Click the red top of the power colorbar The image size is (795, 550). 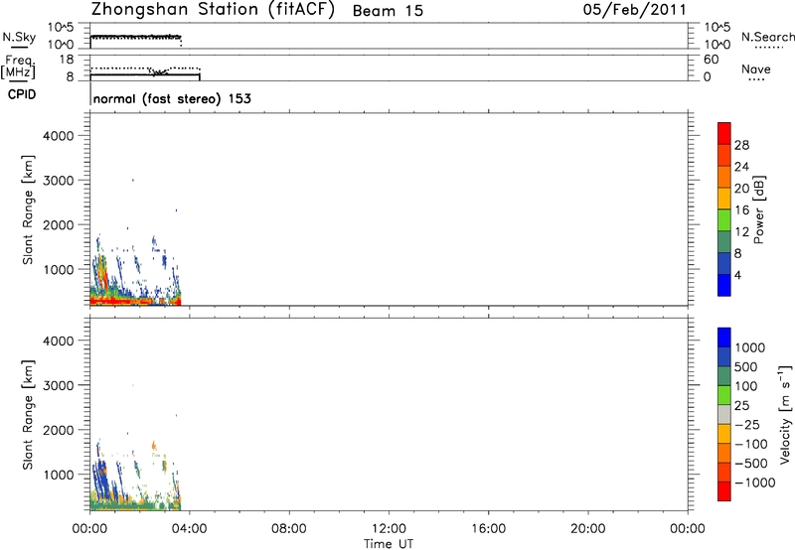[724, 133]
